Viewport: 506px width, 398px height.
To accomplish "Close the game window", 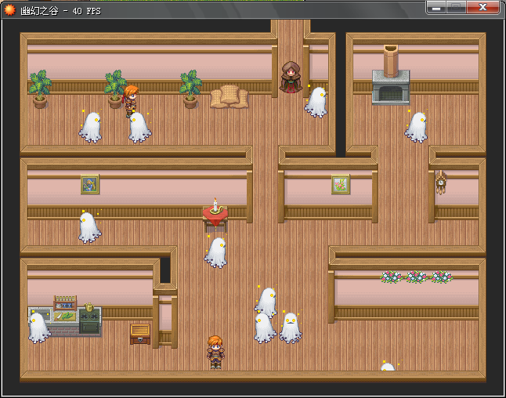I will coord(483,8).
